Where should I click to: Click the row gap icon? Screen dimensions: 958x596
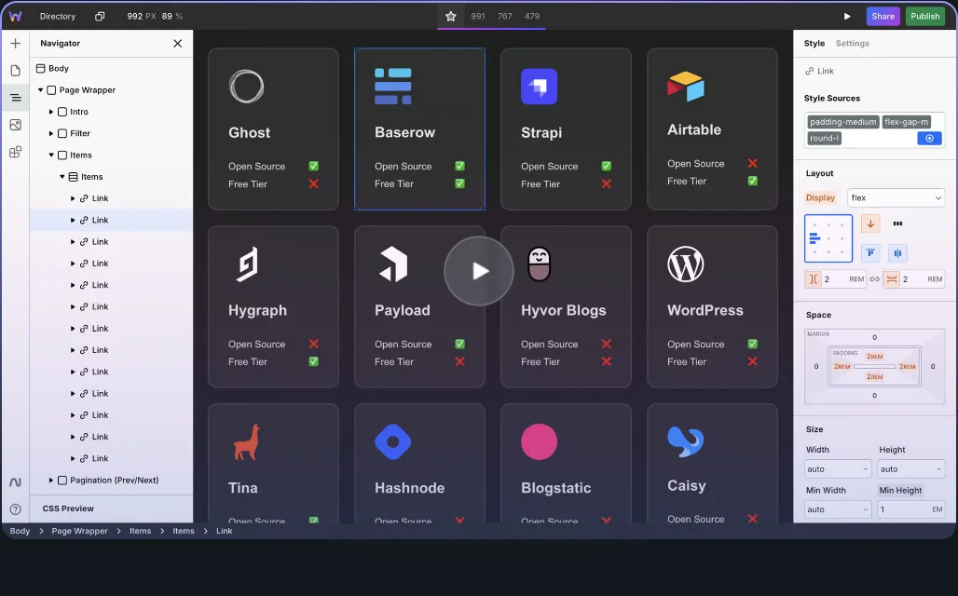pos(892,279)
